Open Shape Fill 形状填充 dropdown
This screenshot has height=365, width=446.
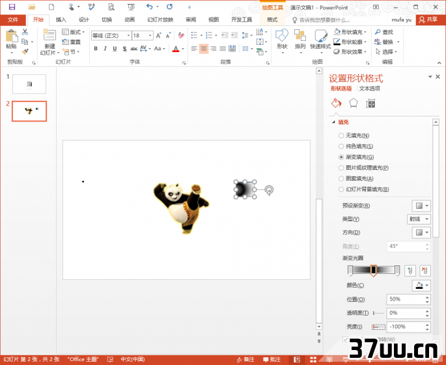[x=350, y=32]
